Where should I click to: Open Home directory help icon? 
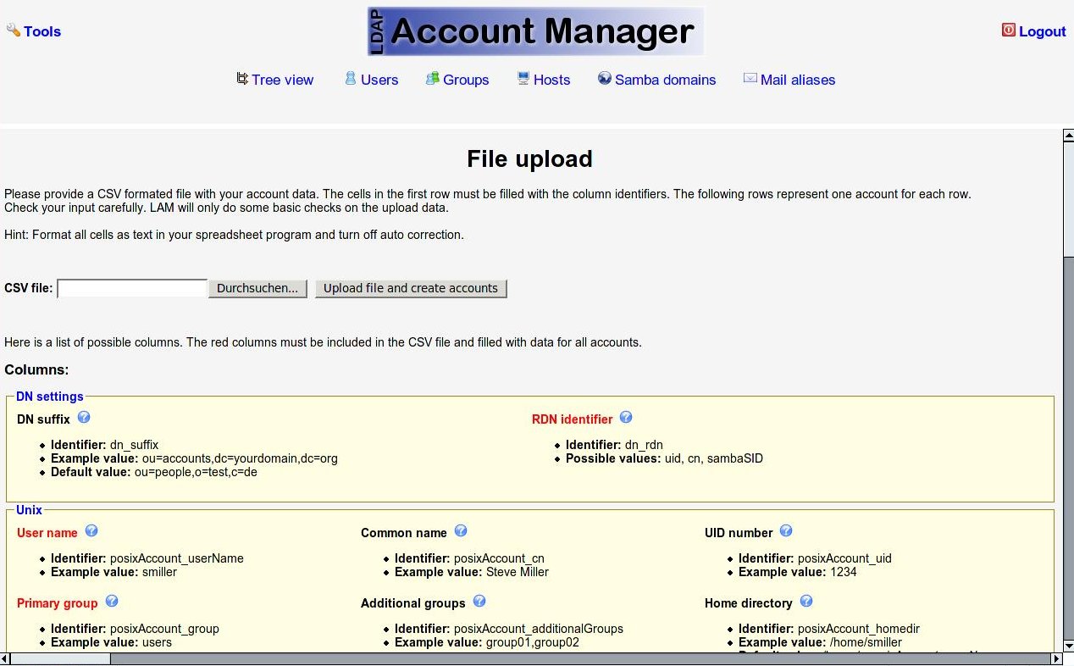(x=806, y=602)
